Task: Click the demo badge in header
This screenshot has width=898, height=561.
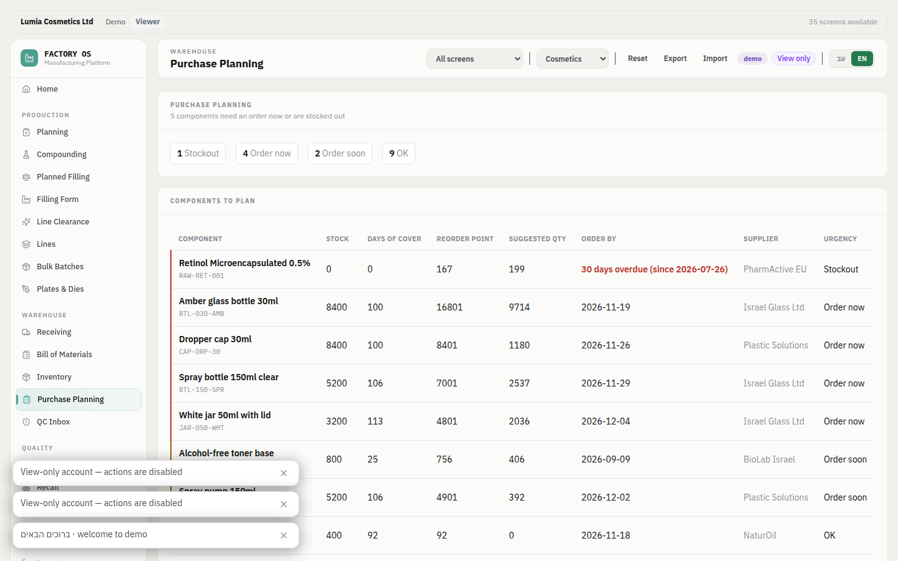Action: 752,59
